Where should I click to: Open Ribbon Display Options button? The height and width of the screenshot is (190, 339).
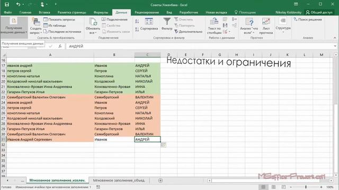click(x=296, y=4)
